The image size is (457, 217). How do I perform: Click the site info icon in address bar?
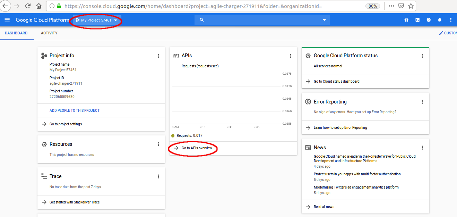tap(52, 6)
